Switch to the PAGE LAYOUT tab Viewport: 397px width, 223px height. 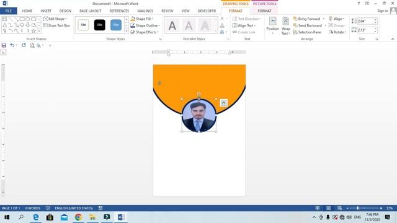91,11
